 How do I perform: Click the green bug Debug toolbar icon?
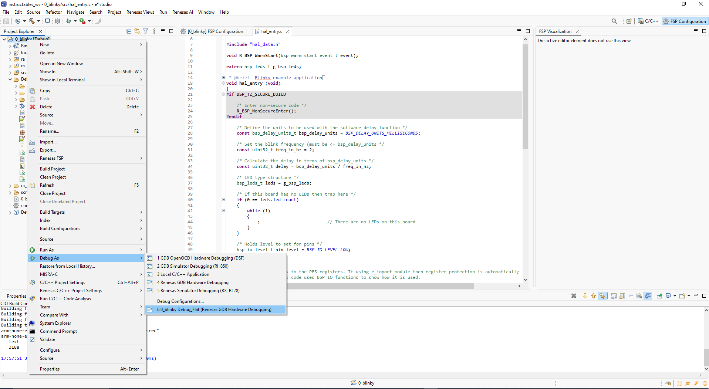68,21
